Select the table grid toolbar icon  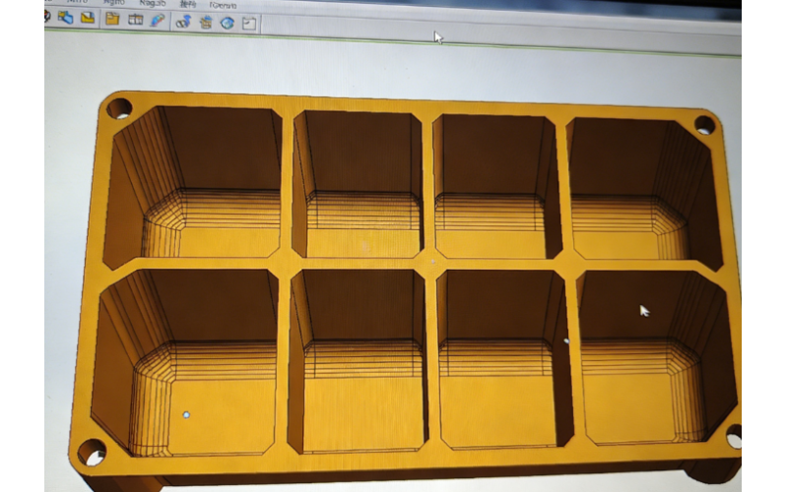click(135, 19)
